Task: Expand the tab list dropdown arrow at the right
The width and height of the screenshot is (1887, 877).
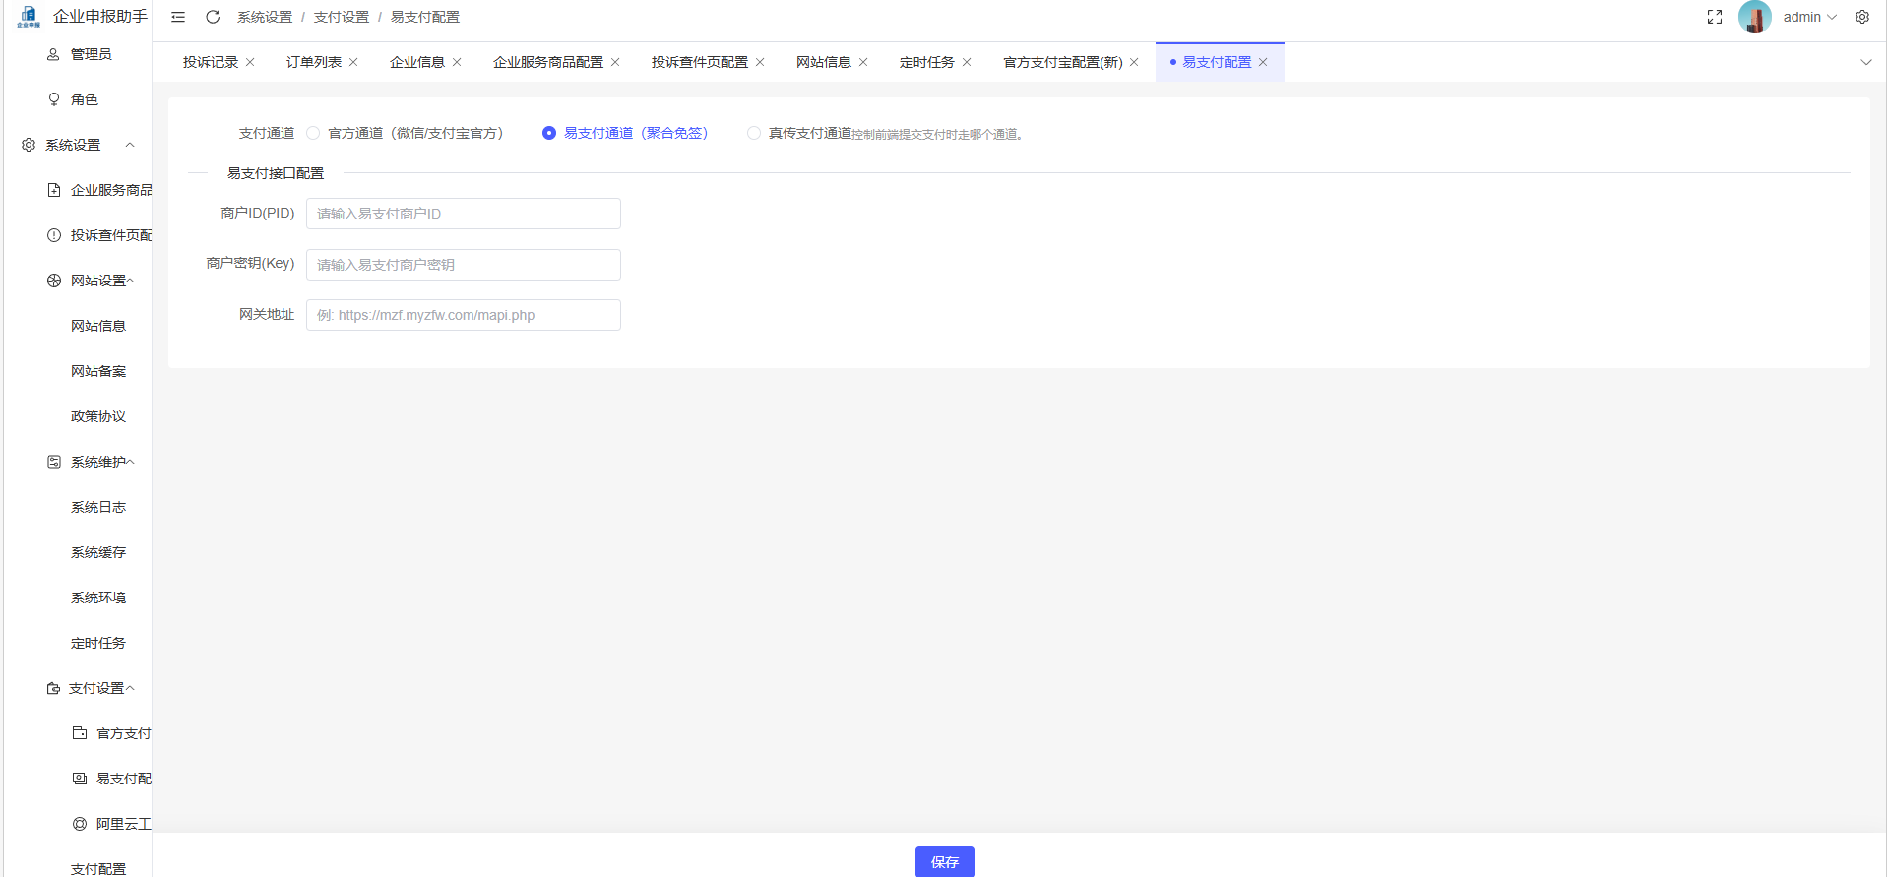Action: click(x=1865, y=62)
